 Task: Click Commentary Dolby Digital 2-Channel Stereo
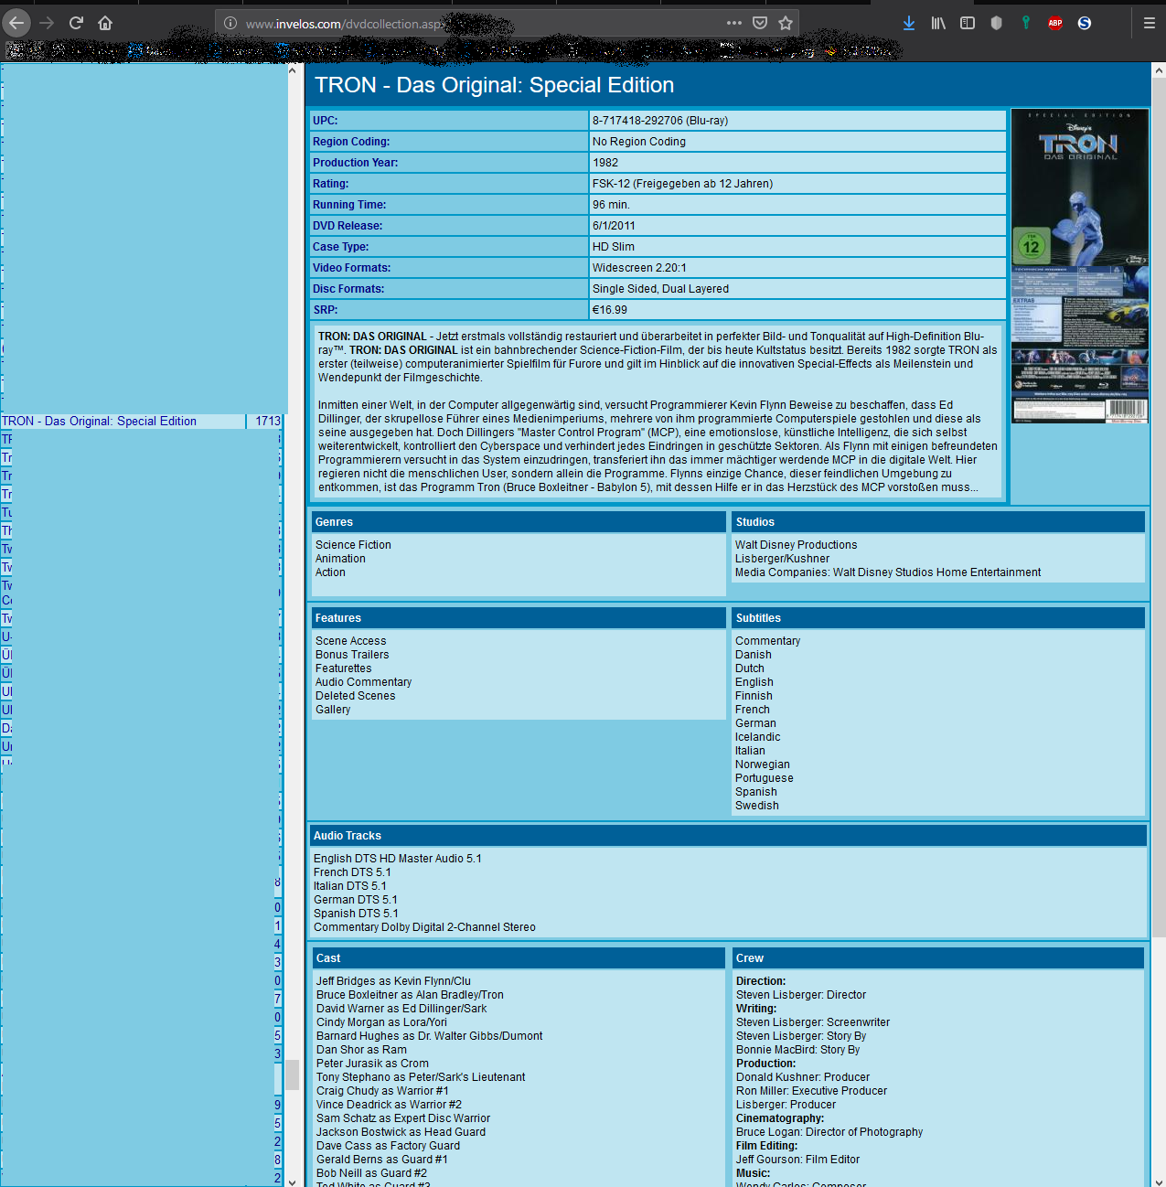(x=424, y=927)
